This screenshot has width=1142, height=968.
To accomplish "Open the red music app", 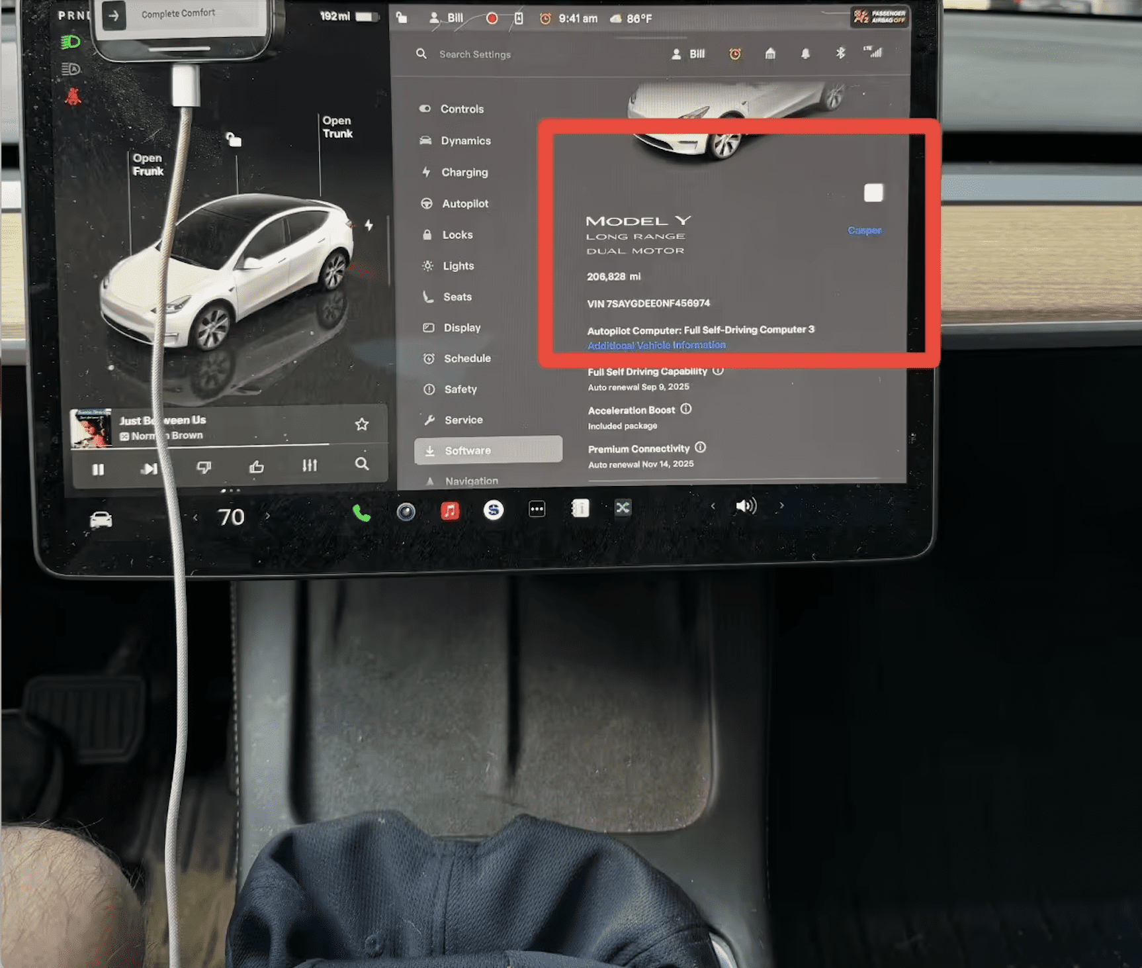I will pyautogui.click(x=450, y=510).
